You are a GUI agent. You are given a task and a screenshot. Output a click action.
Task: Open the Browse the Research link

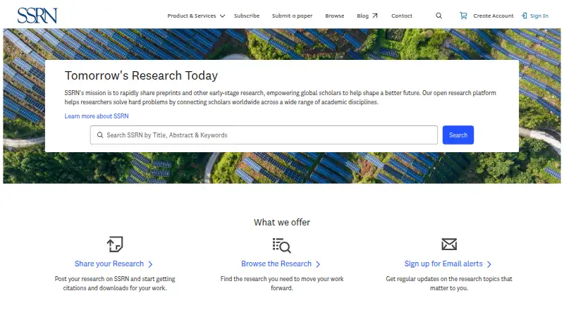pyautogui.click(x=276, y=263)
